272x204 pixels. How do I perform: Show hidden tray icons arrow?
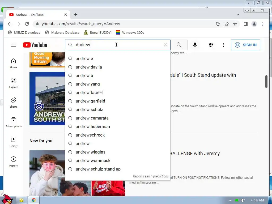(x=230, y=200)
